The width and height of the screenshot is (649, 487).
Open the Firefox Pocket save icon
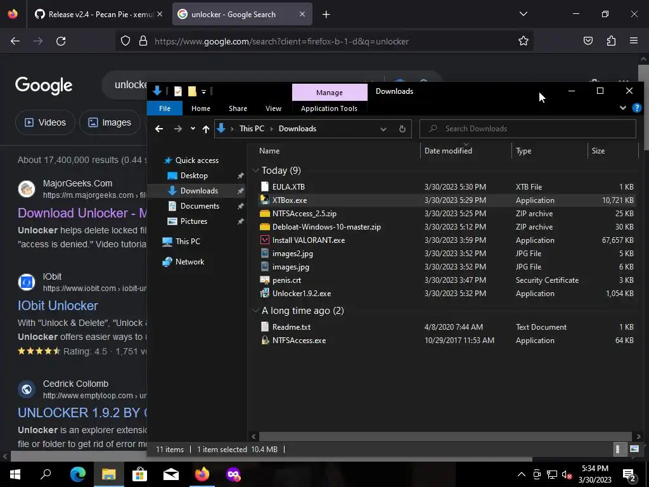(x=588, y=41)
